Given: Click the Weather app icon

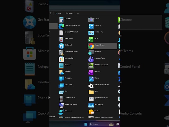Looking at the screenshot, I should tap(91, 112).
